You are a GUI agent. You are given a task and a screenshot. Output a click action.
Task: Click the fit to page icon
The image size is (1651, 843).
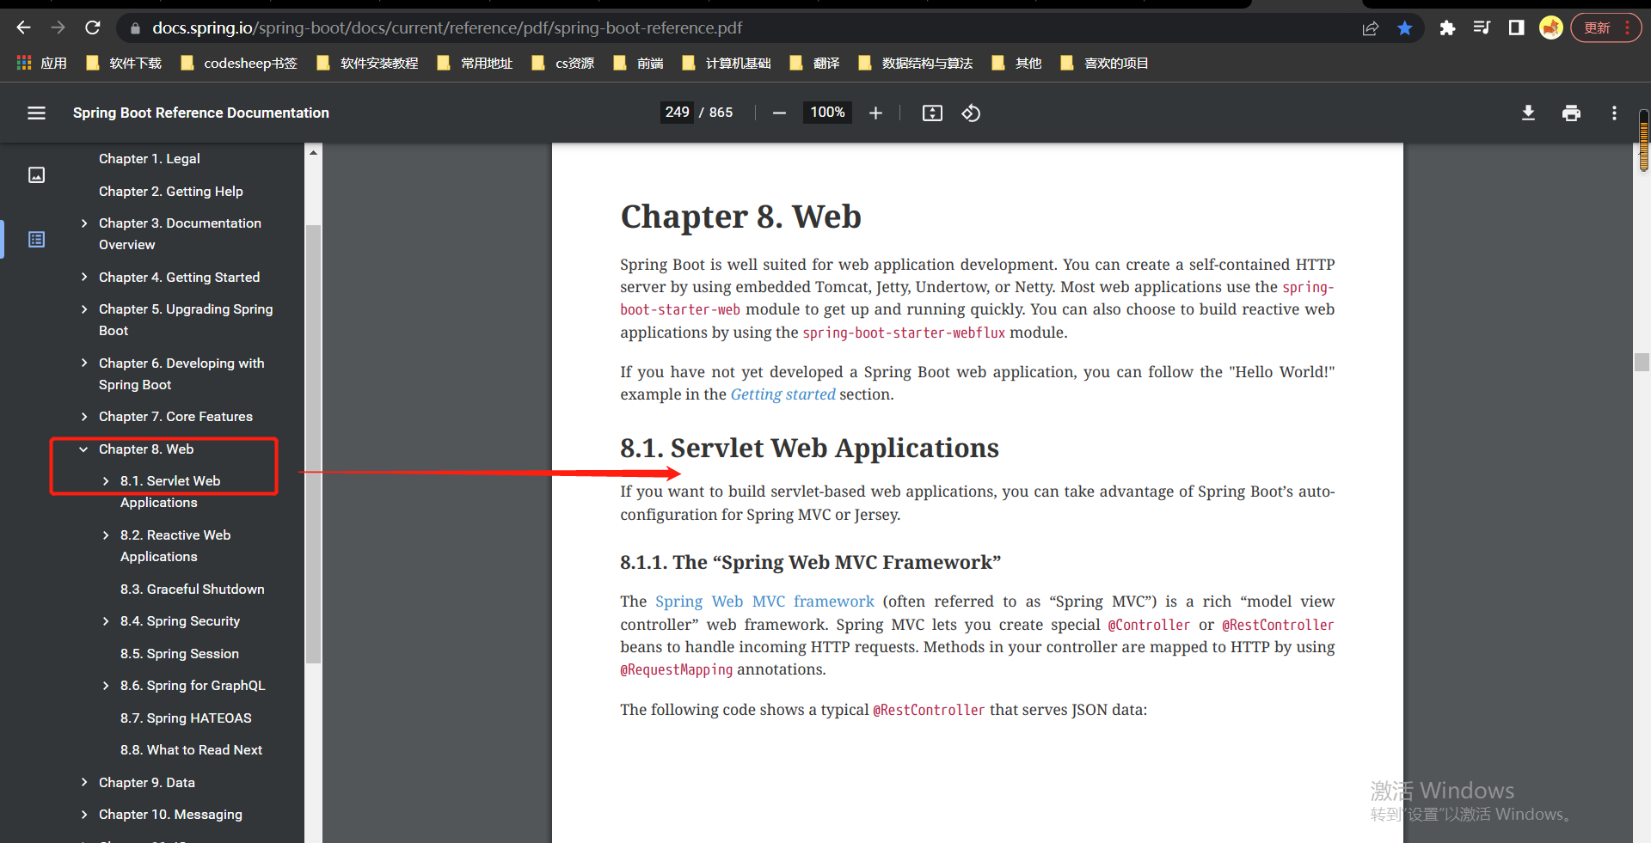[932, 113]
